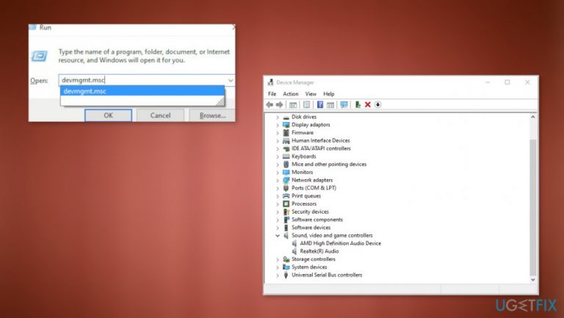This screenshot has height=318, width=564.
Task: Expand the Disk drives node
Action: [278, 118]
